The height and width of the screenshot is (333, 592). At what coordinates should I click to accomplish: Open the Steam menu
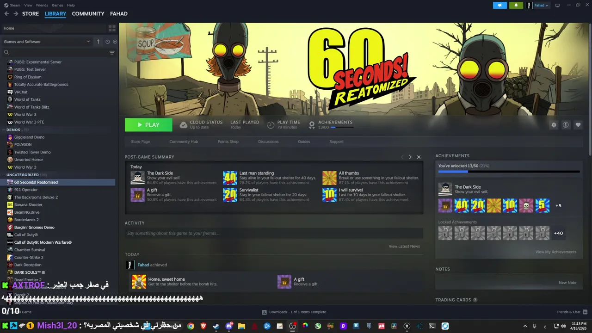(12, 5)
